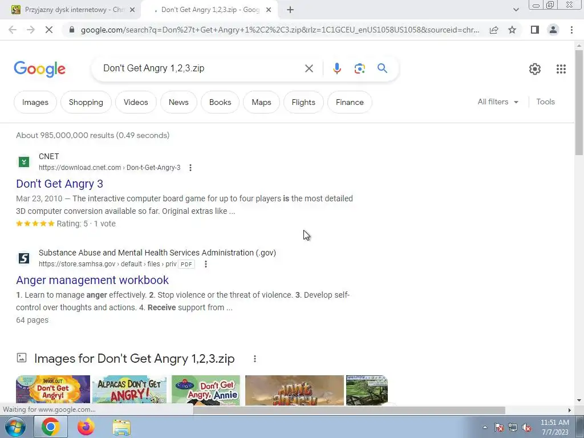Click the horizontal scrollbar right arrow
Viewport: 584px width, 438px height.
569,410
